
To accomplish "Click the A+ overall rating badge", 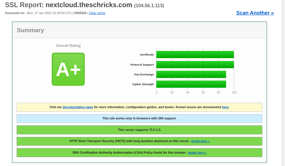I will (x=68, y=69).
